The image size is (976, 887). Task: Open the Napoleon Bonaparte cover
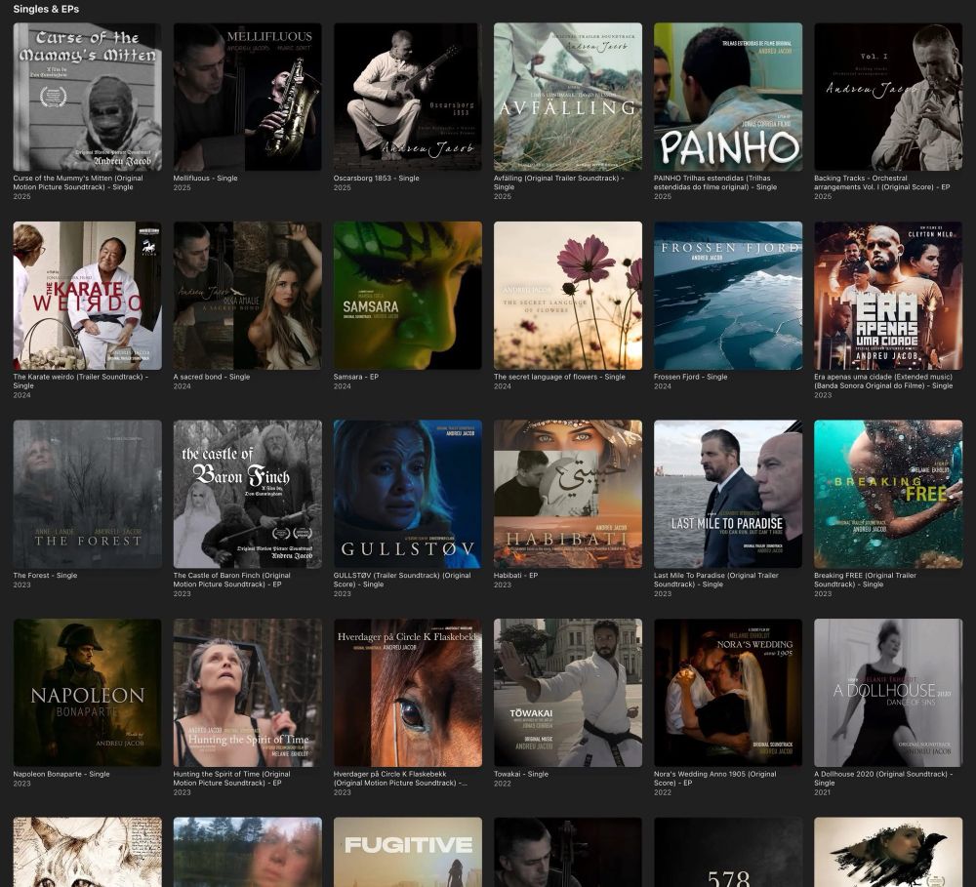pyautogui.click(x=87, y=693)
